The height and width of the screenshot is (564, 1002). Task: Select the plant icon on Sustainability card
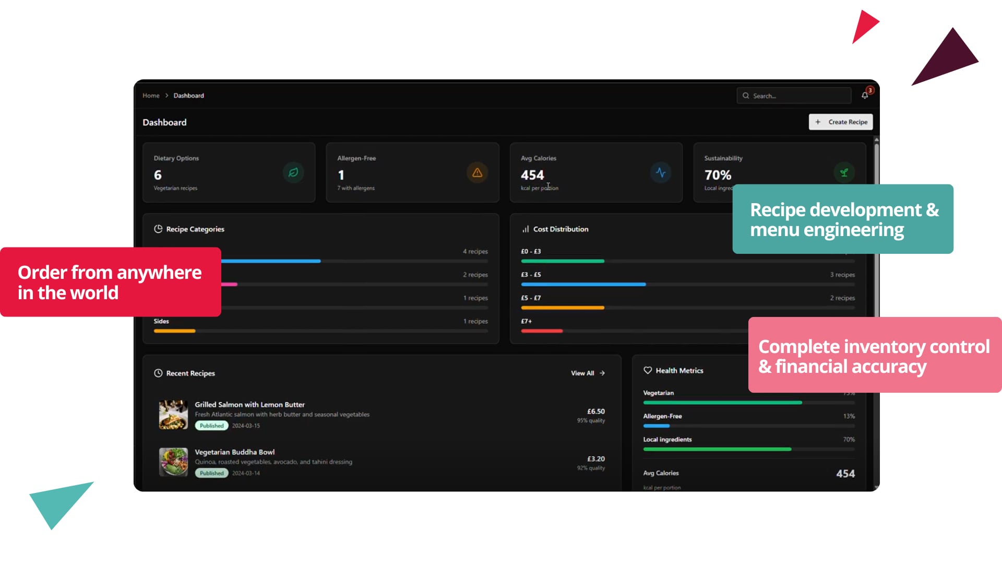click(x=844, y=172)
